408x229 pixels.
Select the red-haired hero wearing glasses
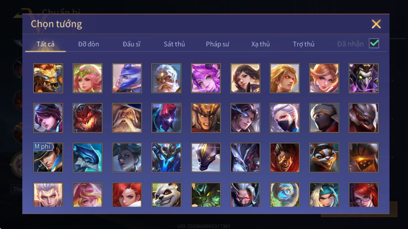[x=364, y=195]
